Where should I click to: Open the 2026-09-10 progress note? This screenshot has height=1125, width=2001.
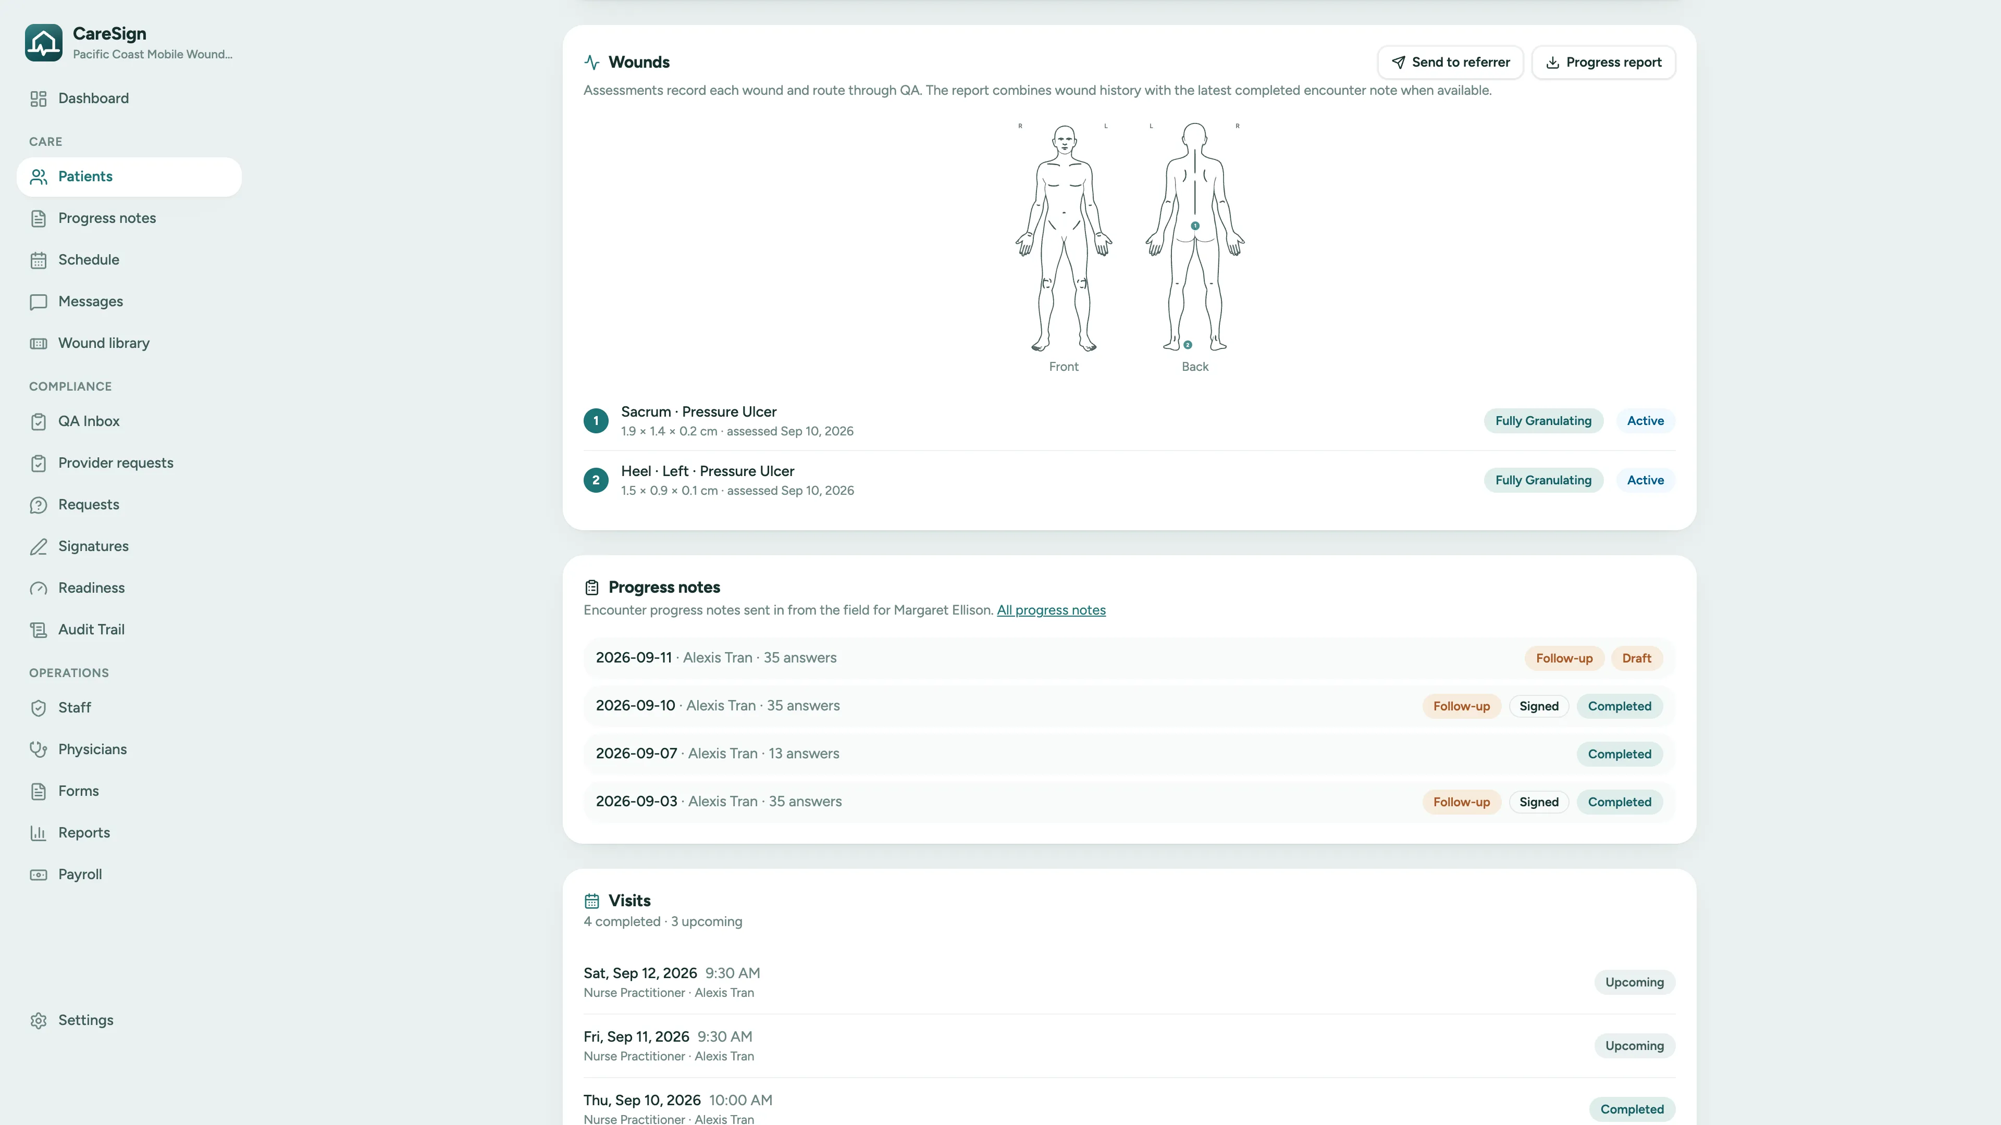[1129, 707]
